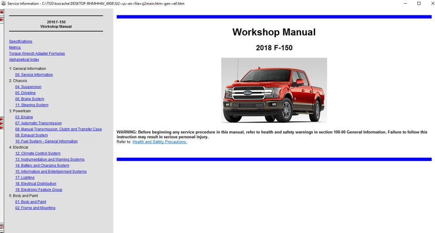
Task: Open section 01: Body and Paint
Action: [30, 202]
